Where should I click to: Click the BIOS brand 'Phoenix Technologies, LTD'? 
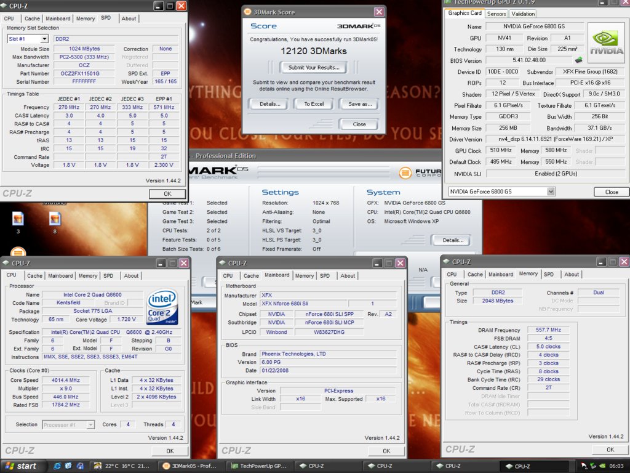pyautogui.click(x=327, y=354)
